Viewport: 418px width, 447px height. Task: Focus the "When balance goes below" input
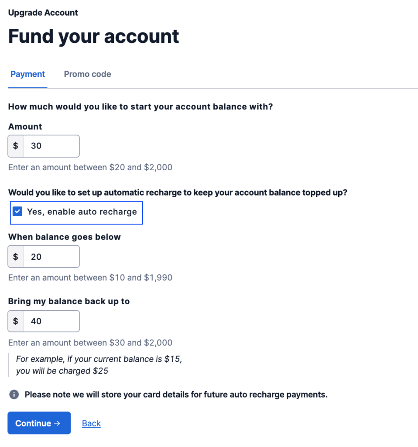[x=51, y=257]
